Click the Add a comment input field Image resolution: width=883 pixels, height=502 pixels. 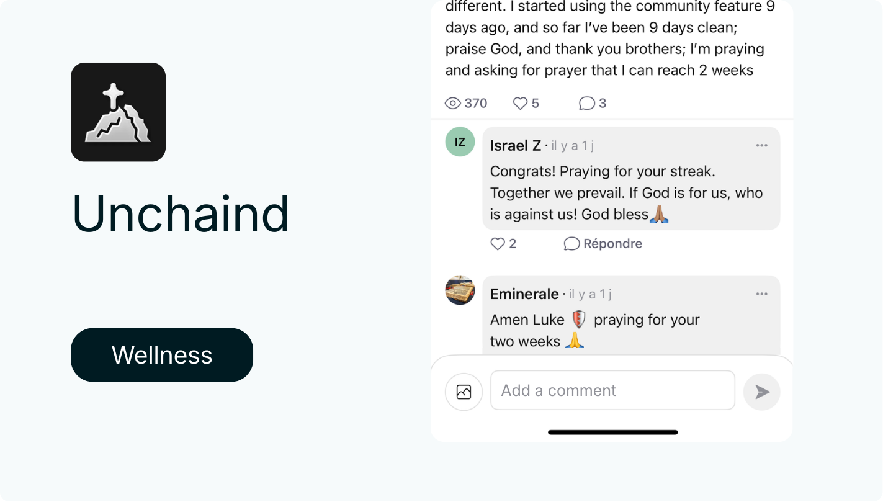point(612,390)
